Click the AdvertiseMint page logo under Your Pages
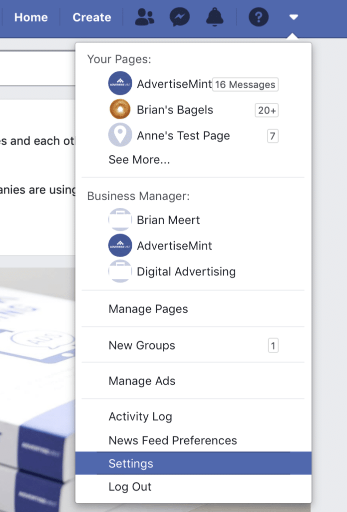This screenshot has height=512, width=347. pyautogui.click(x=120, y=83)
